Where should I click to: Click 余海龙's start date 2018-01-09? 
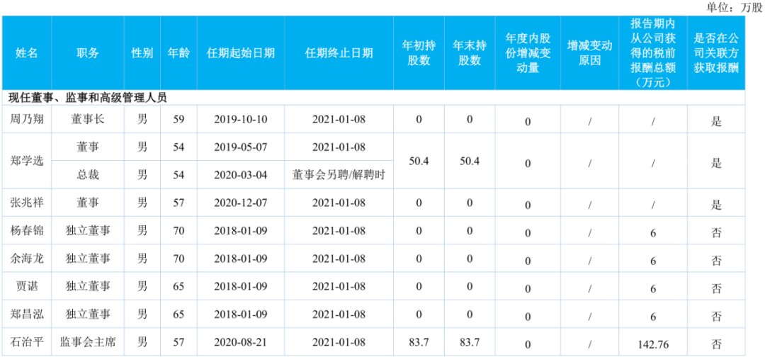241,259
